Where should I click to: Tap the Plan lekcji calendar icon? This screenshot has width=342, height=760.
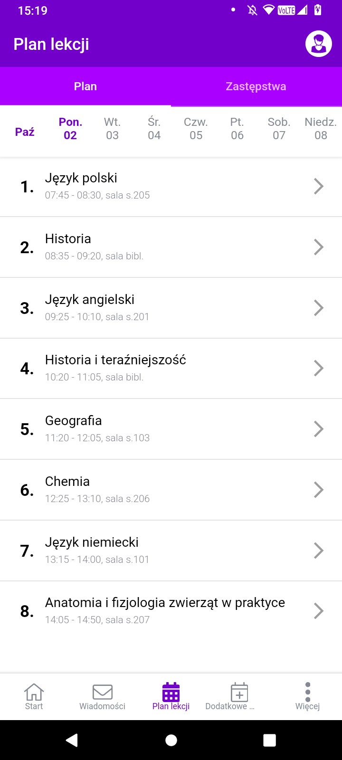click(171, 693)
